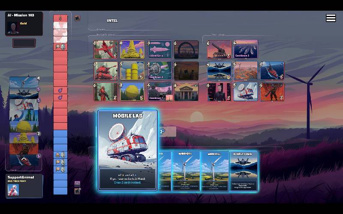The image size is (343, 214).
Task: Click the SupportAnimal player avatar
Action: 13,190
